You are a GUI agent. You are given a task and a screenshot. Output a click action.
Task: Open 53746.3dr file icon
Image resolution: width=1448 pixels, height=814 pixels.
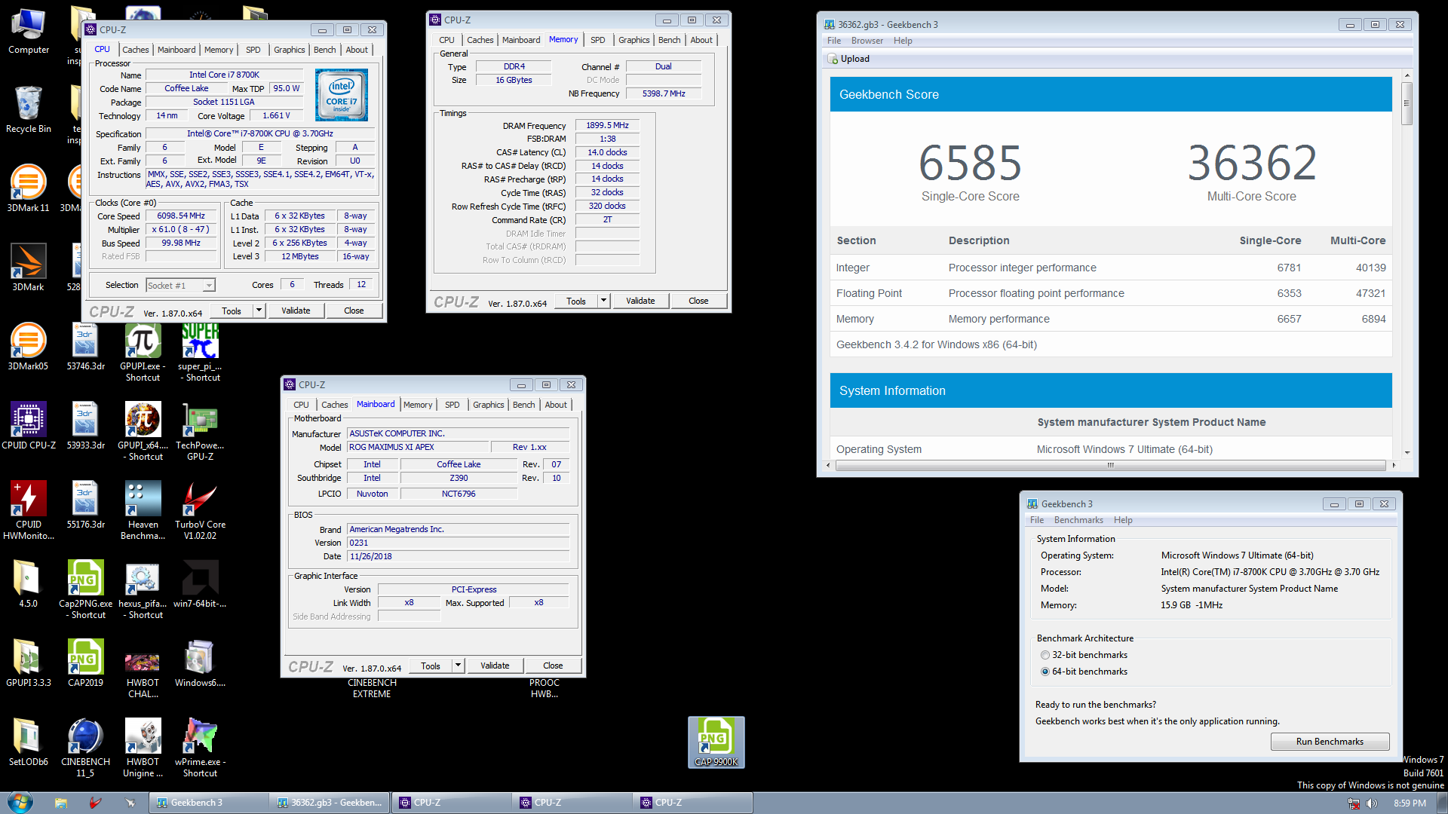[85, 347]
